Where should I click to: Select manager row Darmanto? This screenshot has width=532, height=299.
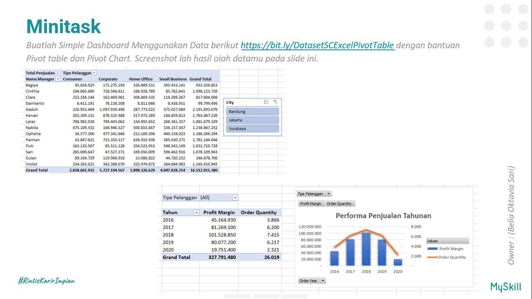[x=122, y=103]
